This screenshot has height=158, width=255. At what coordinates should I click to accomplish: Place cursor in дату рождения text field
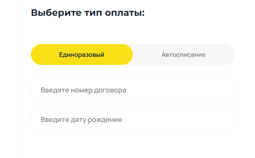(x=132, y=120)
